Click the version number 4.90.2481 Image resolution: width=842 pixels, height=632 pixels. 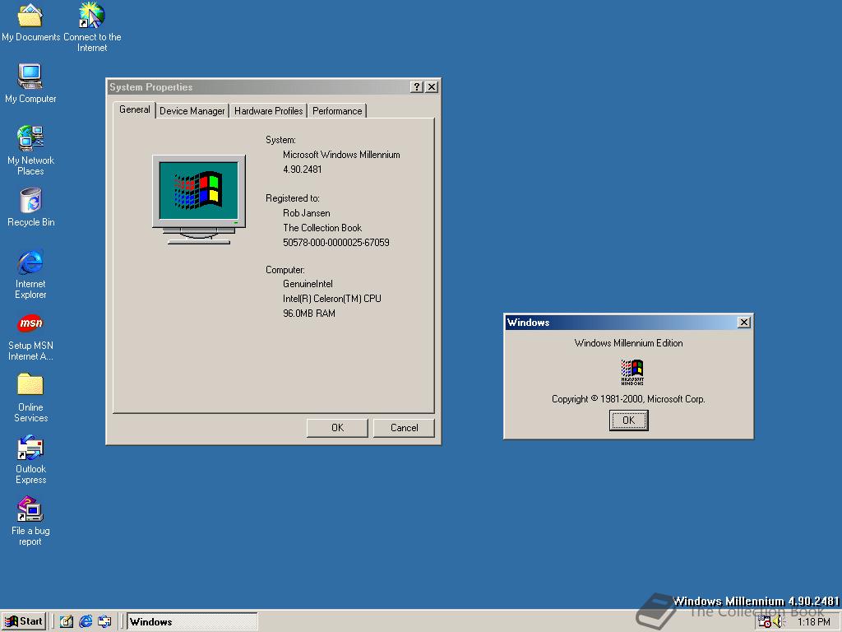click(x=303, y=170)
